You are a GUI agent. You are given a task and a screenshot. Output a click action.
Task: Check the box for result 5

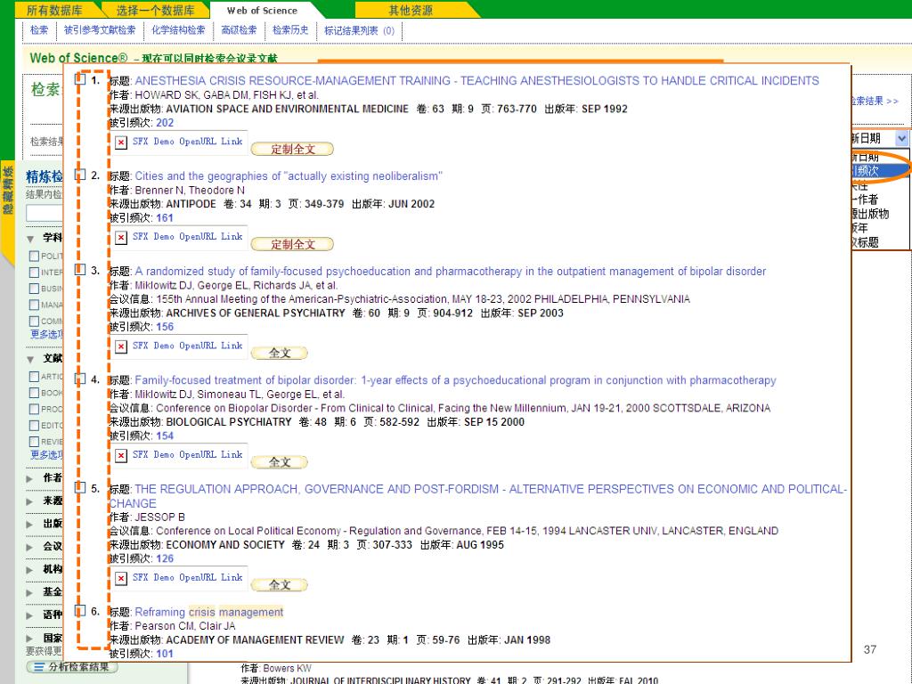pos(80,487)
